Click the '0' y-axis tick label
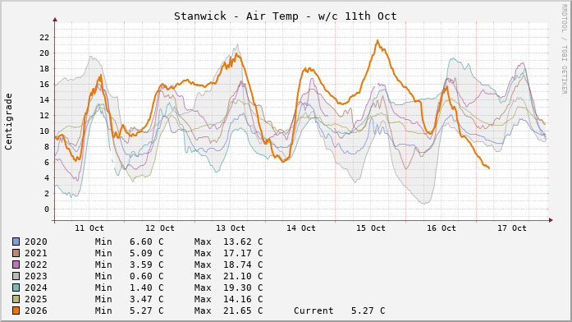This screenshot has width=572, height=322. click(47, 209)
